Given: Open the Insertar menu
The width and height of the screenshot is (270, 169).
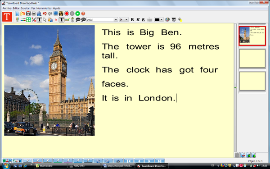Looking at the screenshot, I should 25,8.
